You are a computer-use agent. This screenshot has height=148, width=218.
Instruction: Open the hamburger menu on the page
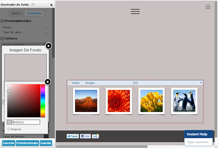[x=135, y=11]
